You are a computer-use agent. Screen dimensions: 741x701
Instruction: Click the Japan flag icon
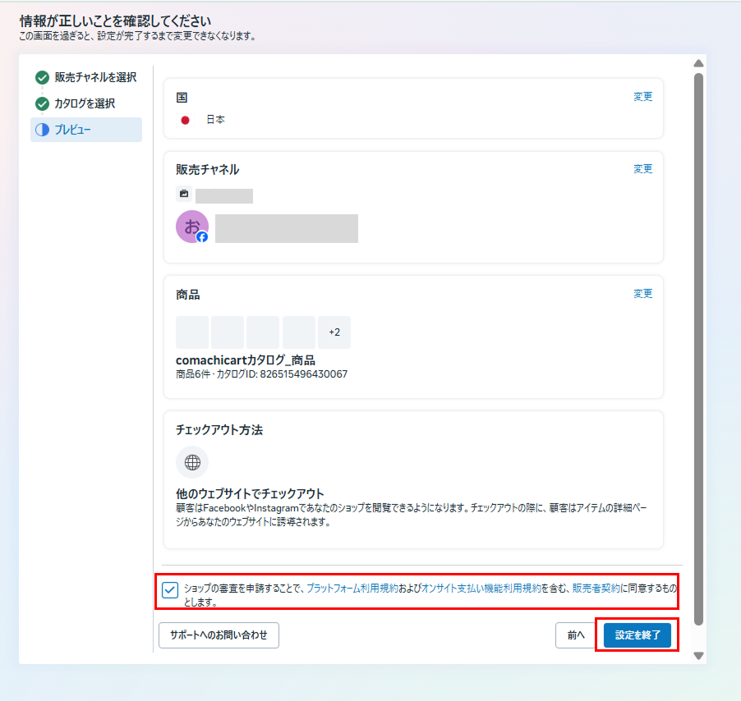click(185, 120)
